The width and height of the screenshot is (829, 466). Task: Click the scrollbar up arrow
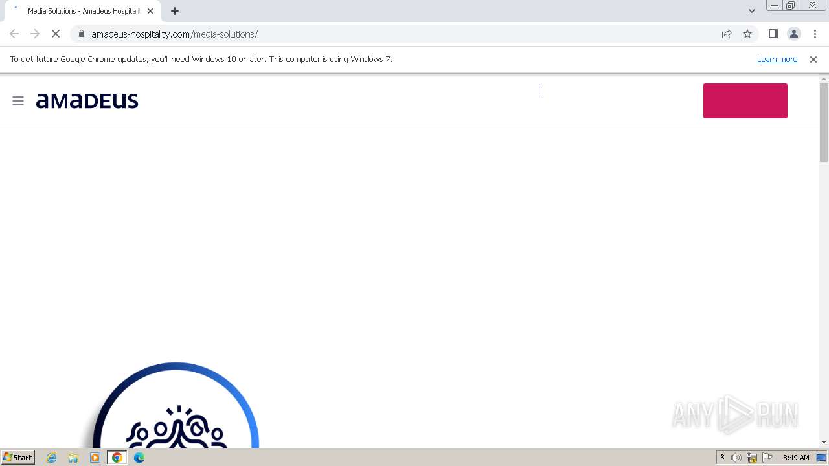coord(824,79)
